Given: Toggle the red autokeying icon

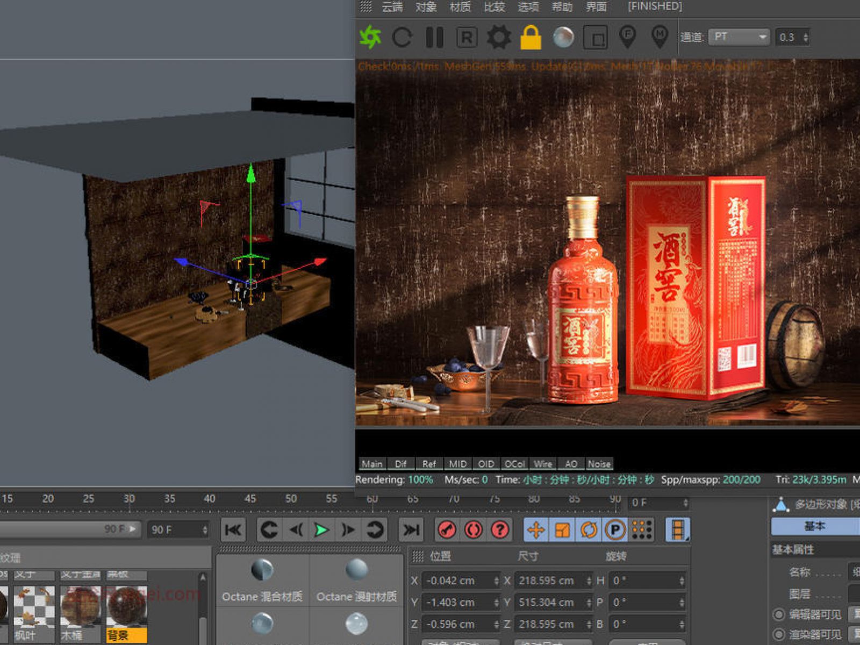Looking at the screenshot, I should 473,530.
